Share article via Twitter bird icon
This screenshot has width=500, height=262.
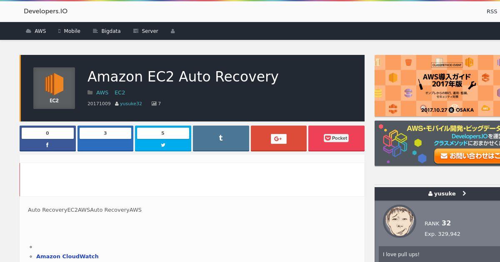(x=163, y=145)
